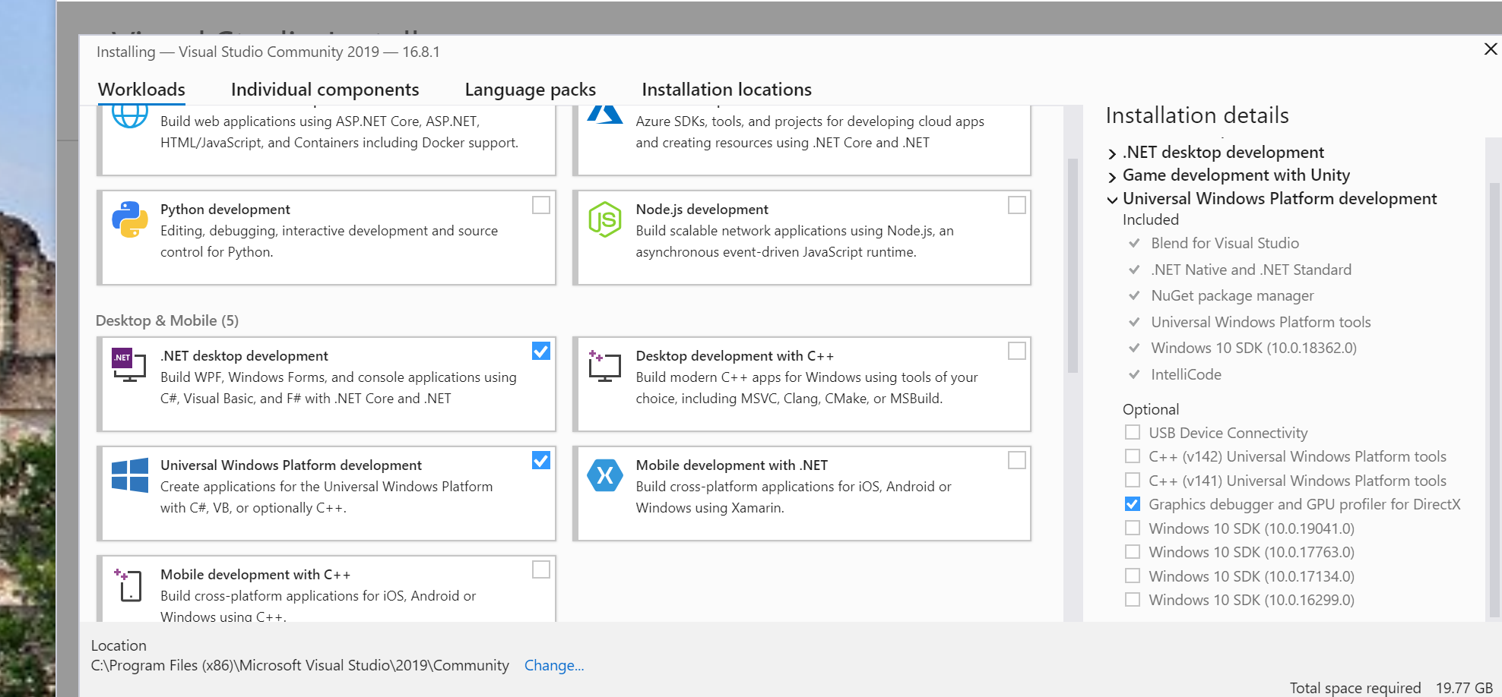Click the workloads list vertical scrollbar
Image resolution: width=1502 pixels, height=697 pixels.
click(1073, 266)
